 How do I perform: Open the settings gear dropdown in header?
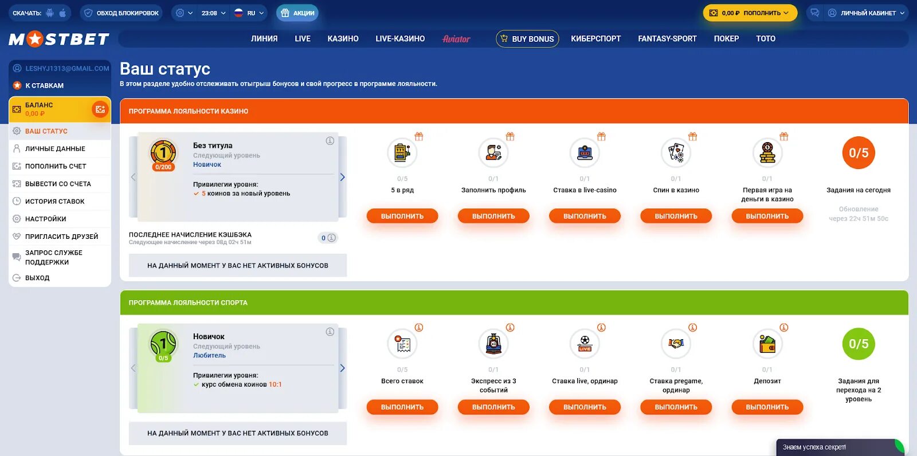pos(184,13)
